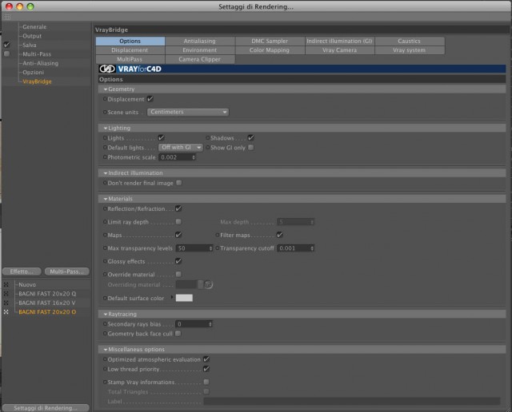Open the Indirect illumination (GI) tab
Viewport: 512px width, 412px height.
coord(339,41)
